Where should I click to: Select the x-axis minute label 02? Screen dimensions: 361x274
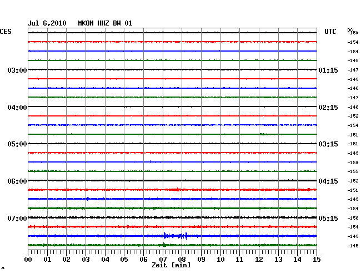coord(66,259)
